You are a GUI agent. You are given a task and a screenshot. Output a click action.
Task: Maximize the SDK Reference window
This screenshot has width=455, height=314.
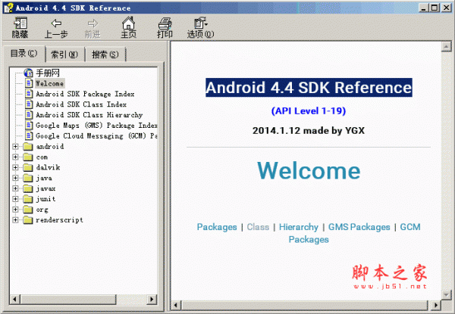pos(435,8)
